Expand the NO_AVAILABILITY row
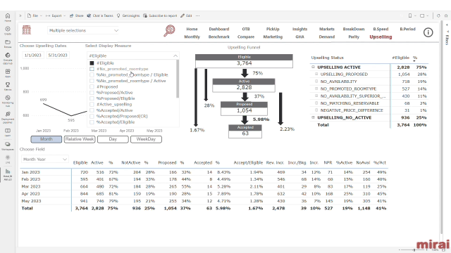The image size is (451, 253). point(316,82)
